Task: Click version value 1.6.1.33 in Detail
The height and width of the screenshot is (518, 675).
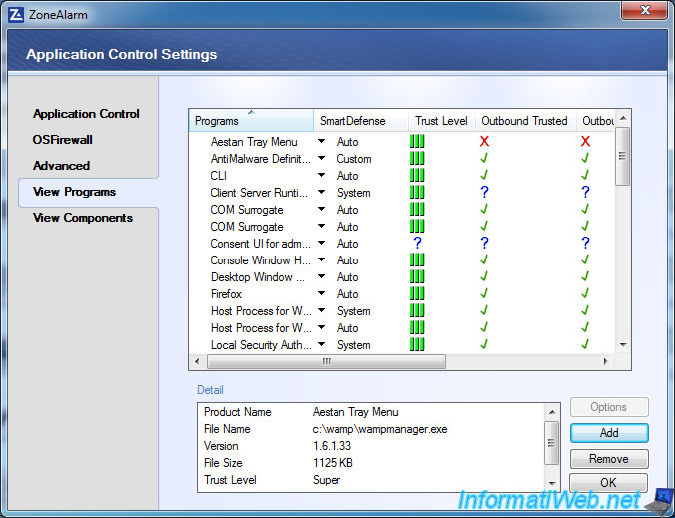Action: (x=332, y=446)
